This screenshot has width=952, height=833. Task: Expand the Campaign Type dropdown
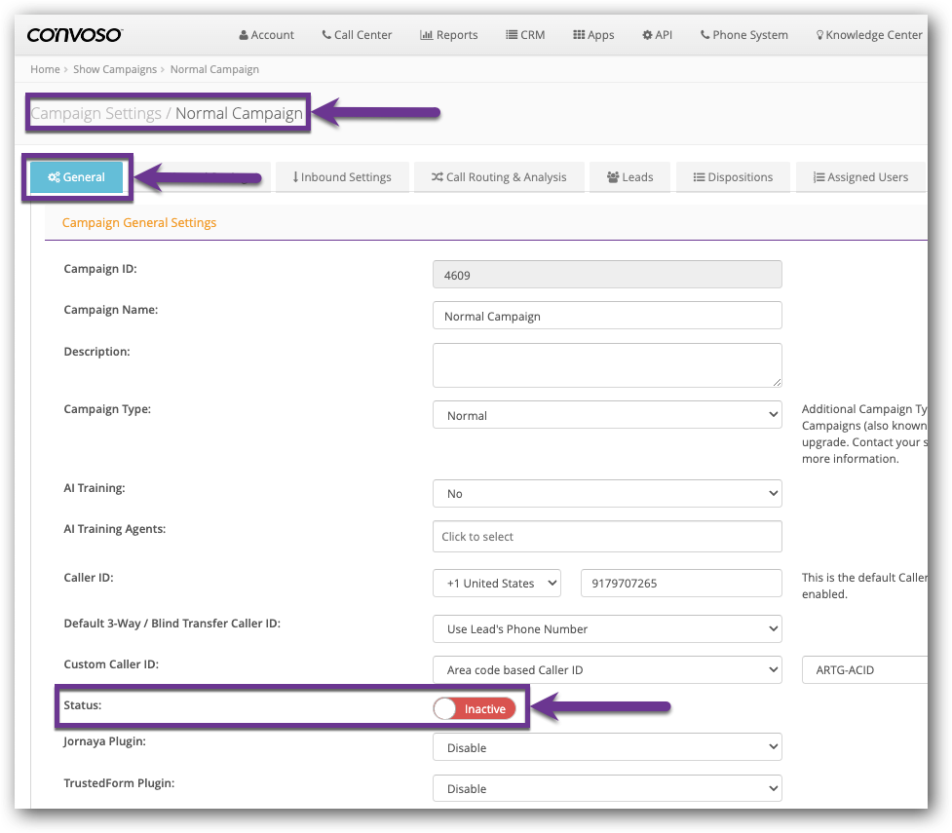pyautogui.click(x=606, y=415)
